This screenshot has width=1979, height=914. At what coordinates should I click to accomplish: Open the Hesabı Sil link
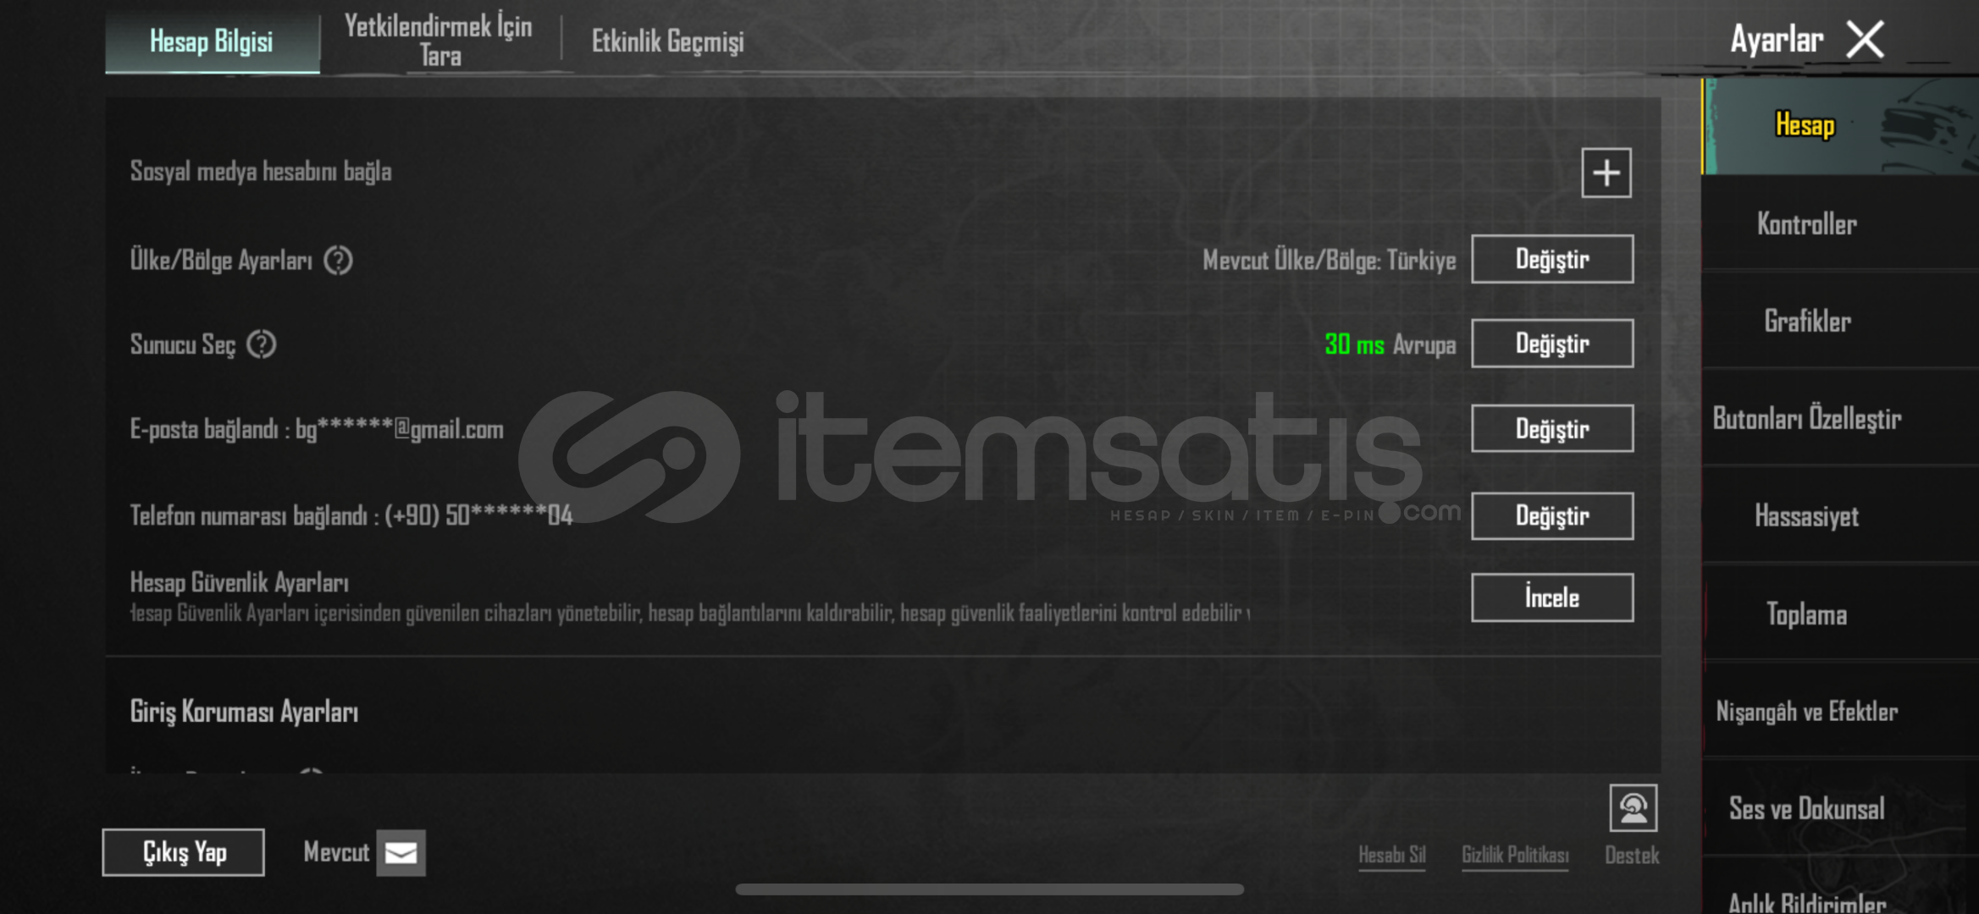pyautogui.click(x=1392, y=855)
